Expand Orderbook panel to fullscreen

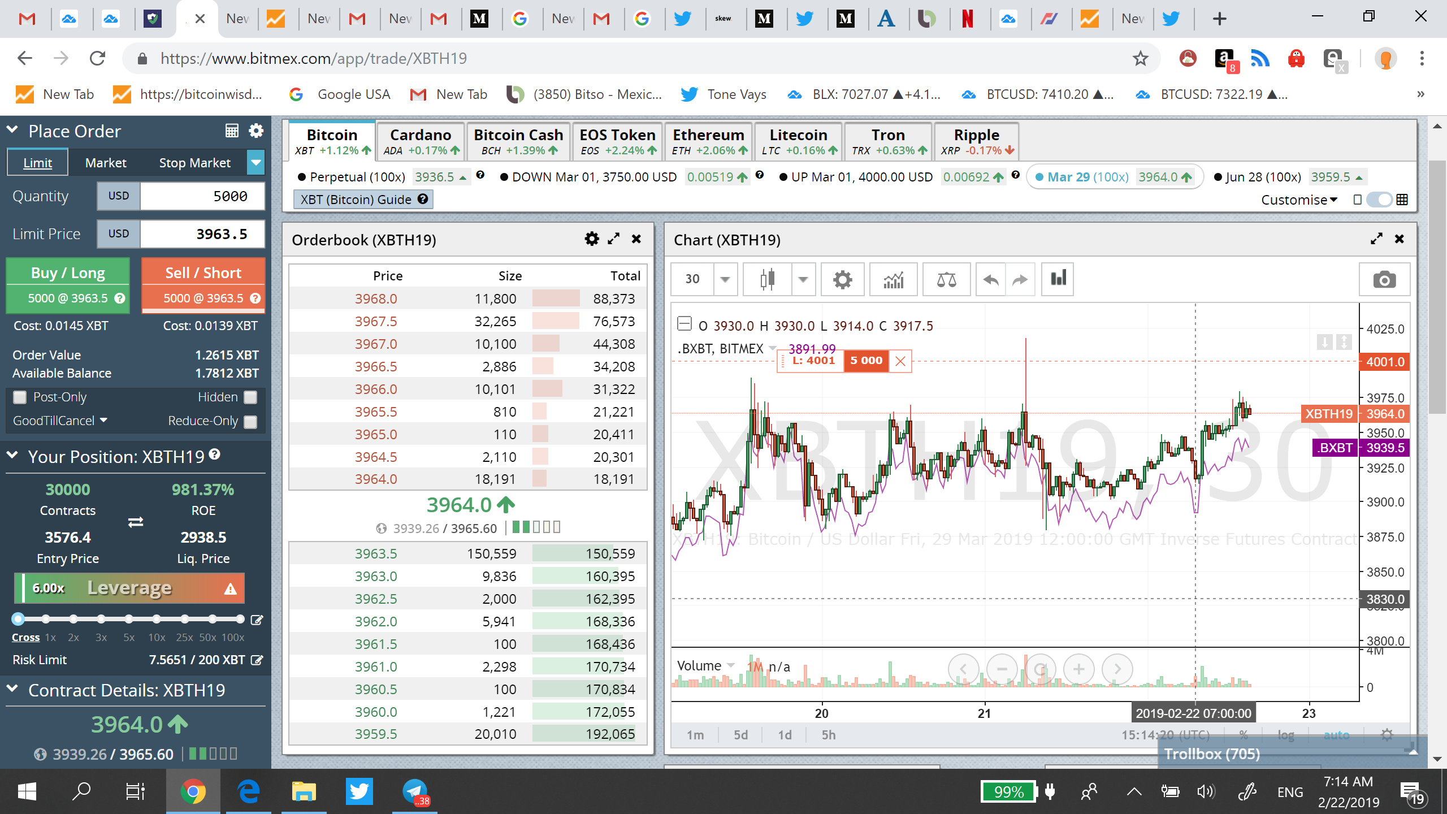pyautogui.click(x=614, y=239)
